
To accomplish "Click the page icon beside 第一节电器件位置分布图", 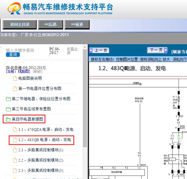I will [x=15, y=88].
